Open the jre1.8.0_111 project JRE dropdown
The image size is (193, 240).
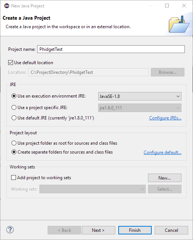[139, 108]
